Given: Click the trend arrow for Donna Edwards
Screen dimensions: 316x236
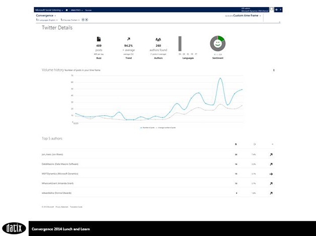Looking at the screenshot, I should (x=271, y=193).
